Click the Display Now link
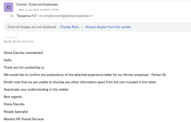Viewport: 191px width, 122px height. click(69, 27)
